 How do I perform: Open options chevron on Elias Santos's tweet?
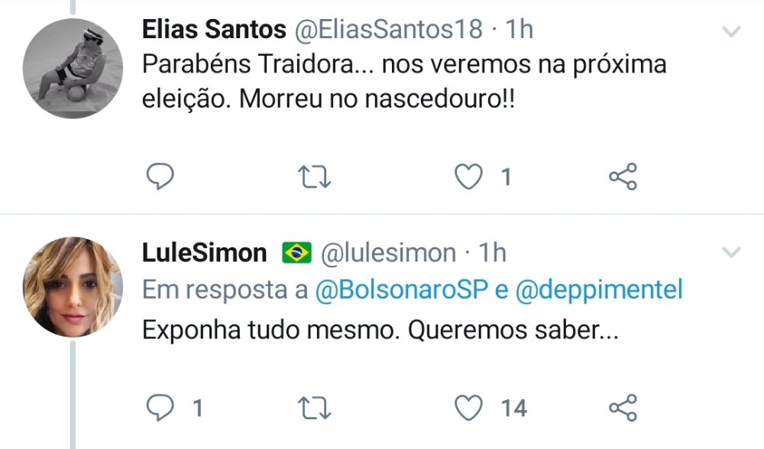pos(731,31)
